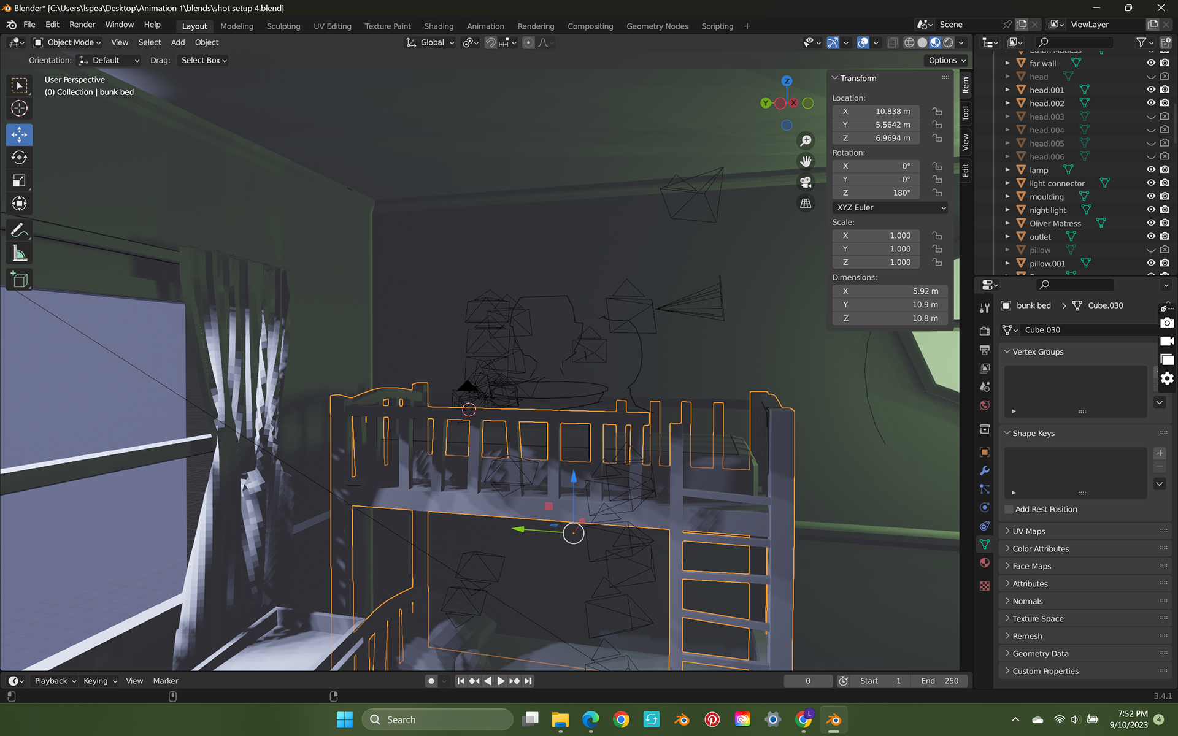Click Scale Z value field
Image resolution: width=1178 pixels, height=736 pixels.
tap(876, 262)
